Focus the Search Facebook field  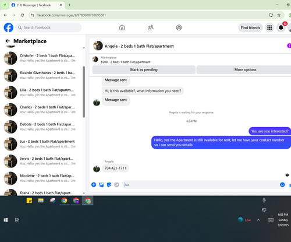coord(48,27)
